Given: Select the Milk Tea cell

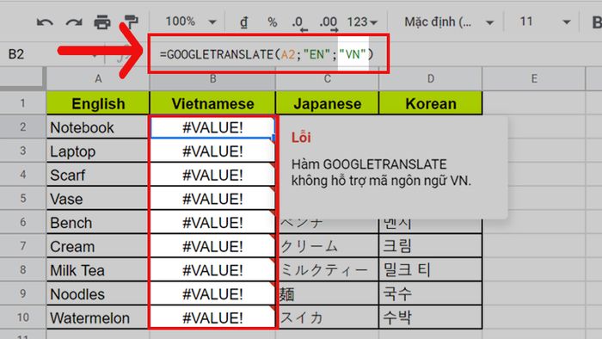Looking at the screenshot, I should click(98, 270).
